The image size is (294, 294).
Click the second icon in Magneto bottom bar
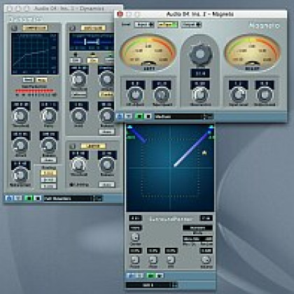(129, 116)
